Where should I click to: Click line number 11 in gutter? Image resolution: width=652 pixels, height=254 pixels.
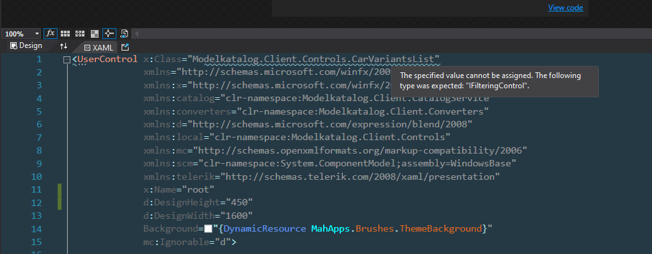36,189
